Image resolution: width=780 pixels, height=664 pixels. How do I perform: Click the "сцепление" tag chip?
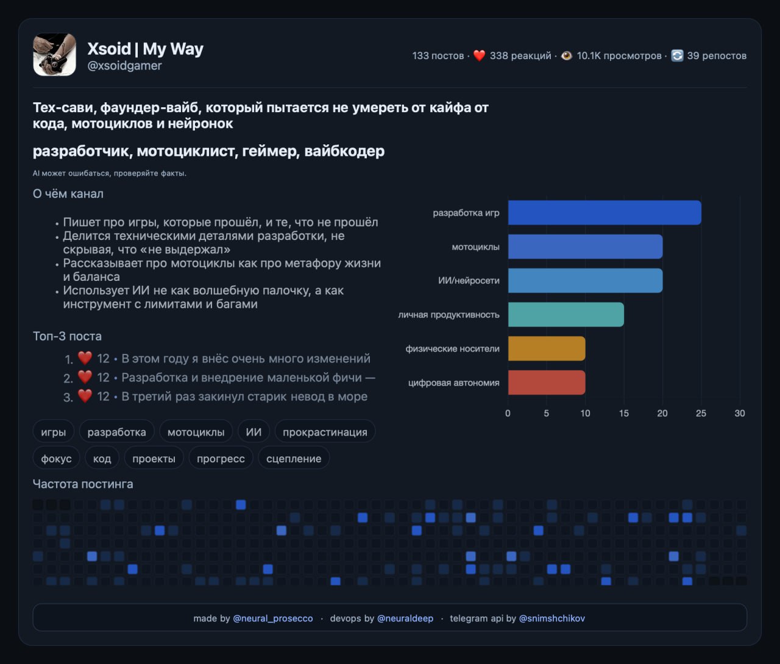(x=294, y=459)
